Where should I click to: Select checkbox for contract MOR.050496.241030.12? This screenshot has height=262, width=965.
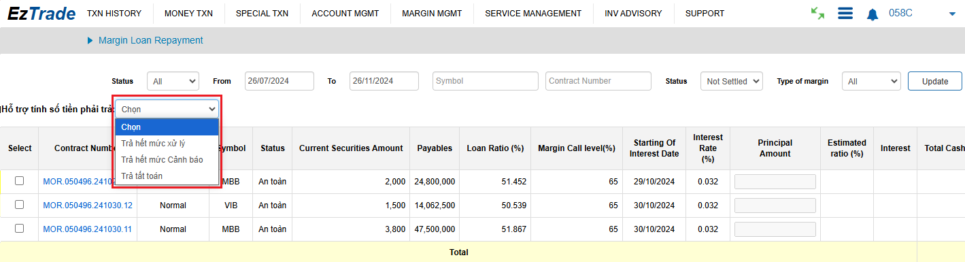click(20, 205)
